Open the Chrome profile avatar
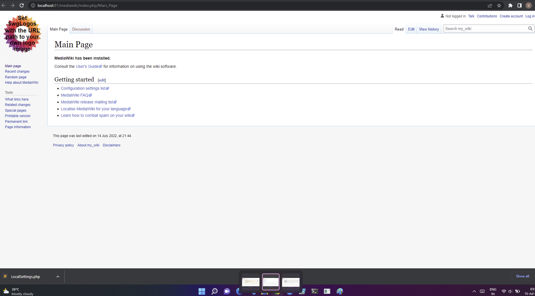The height and width of the screenshot is (296, 535). pyautogui.click(x=528, y=5)
